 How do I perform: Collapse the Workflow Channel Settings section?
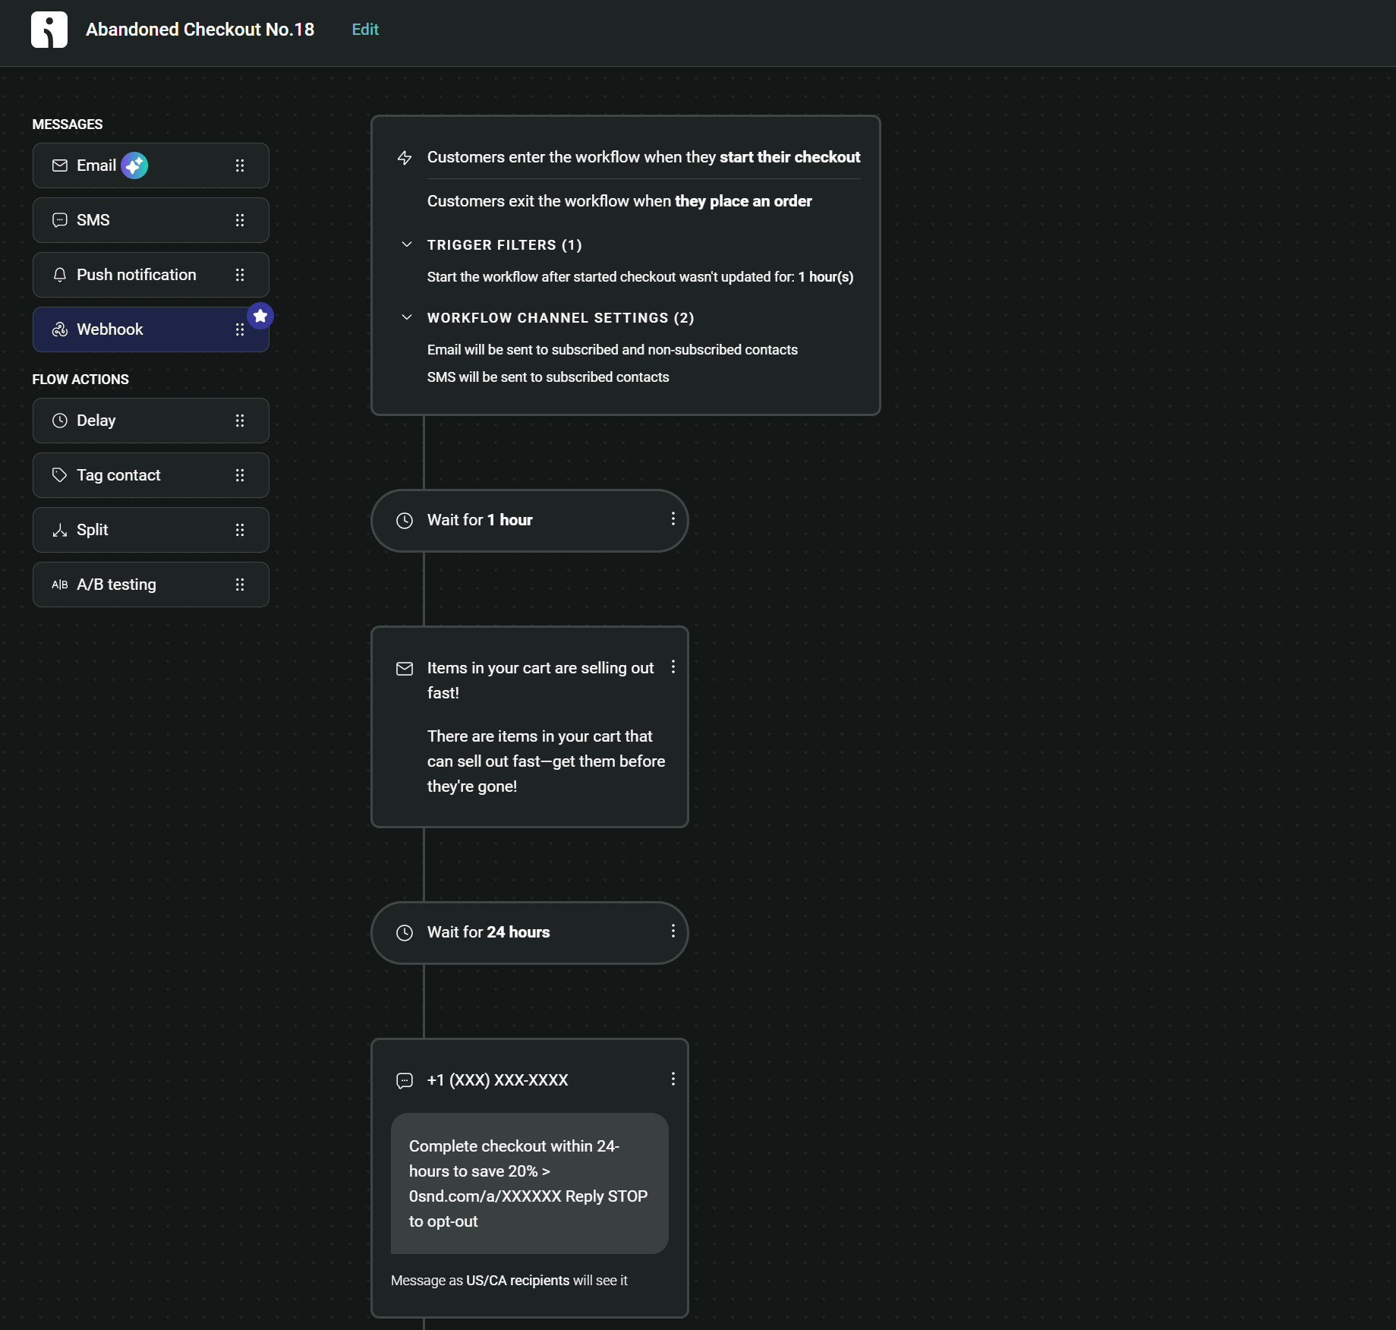[407, 317]
